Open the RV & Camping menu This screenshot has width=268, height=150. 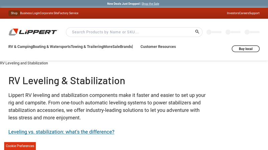click(x=20, y=47)
